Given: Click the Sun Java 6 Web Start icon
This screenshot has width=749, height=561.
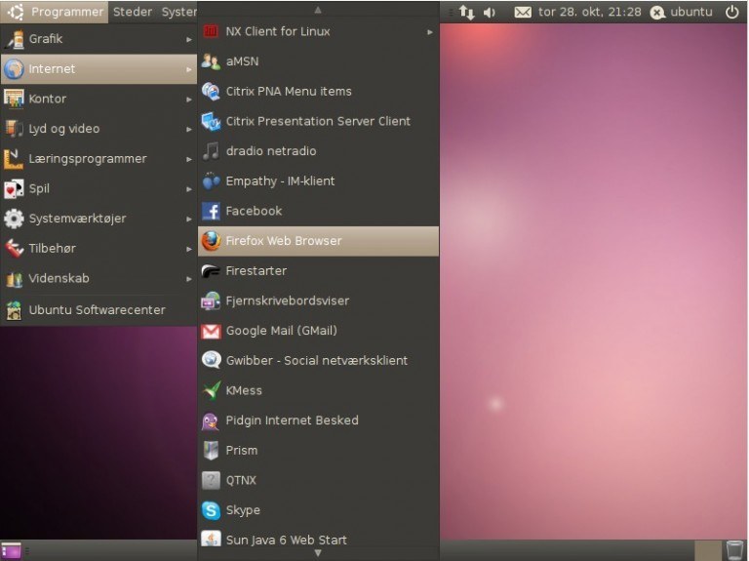Looking at the screenshot, I should tap(211, 539).
